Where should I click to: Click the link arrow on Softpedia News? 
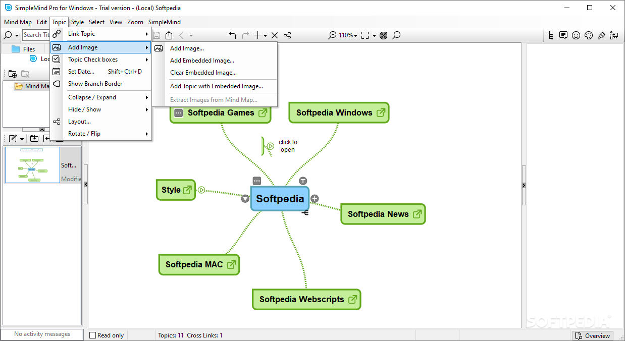(417, 214)
